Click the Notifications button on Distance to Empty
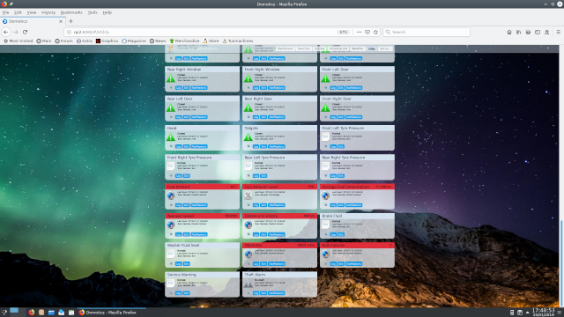The image size is (564, 317). (x=277, y=234)
